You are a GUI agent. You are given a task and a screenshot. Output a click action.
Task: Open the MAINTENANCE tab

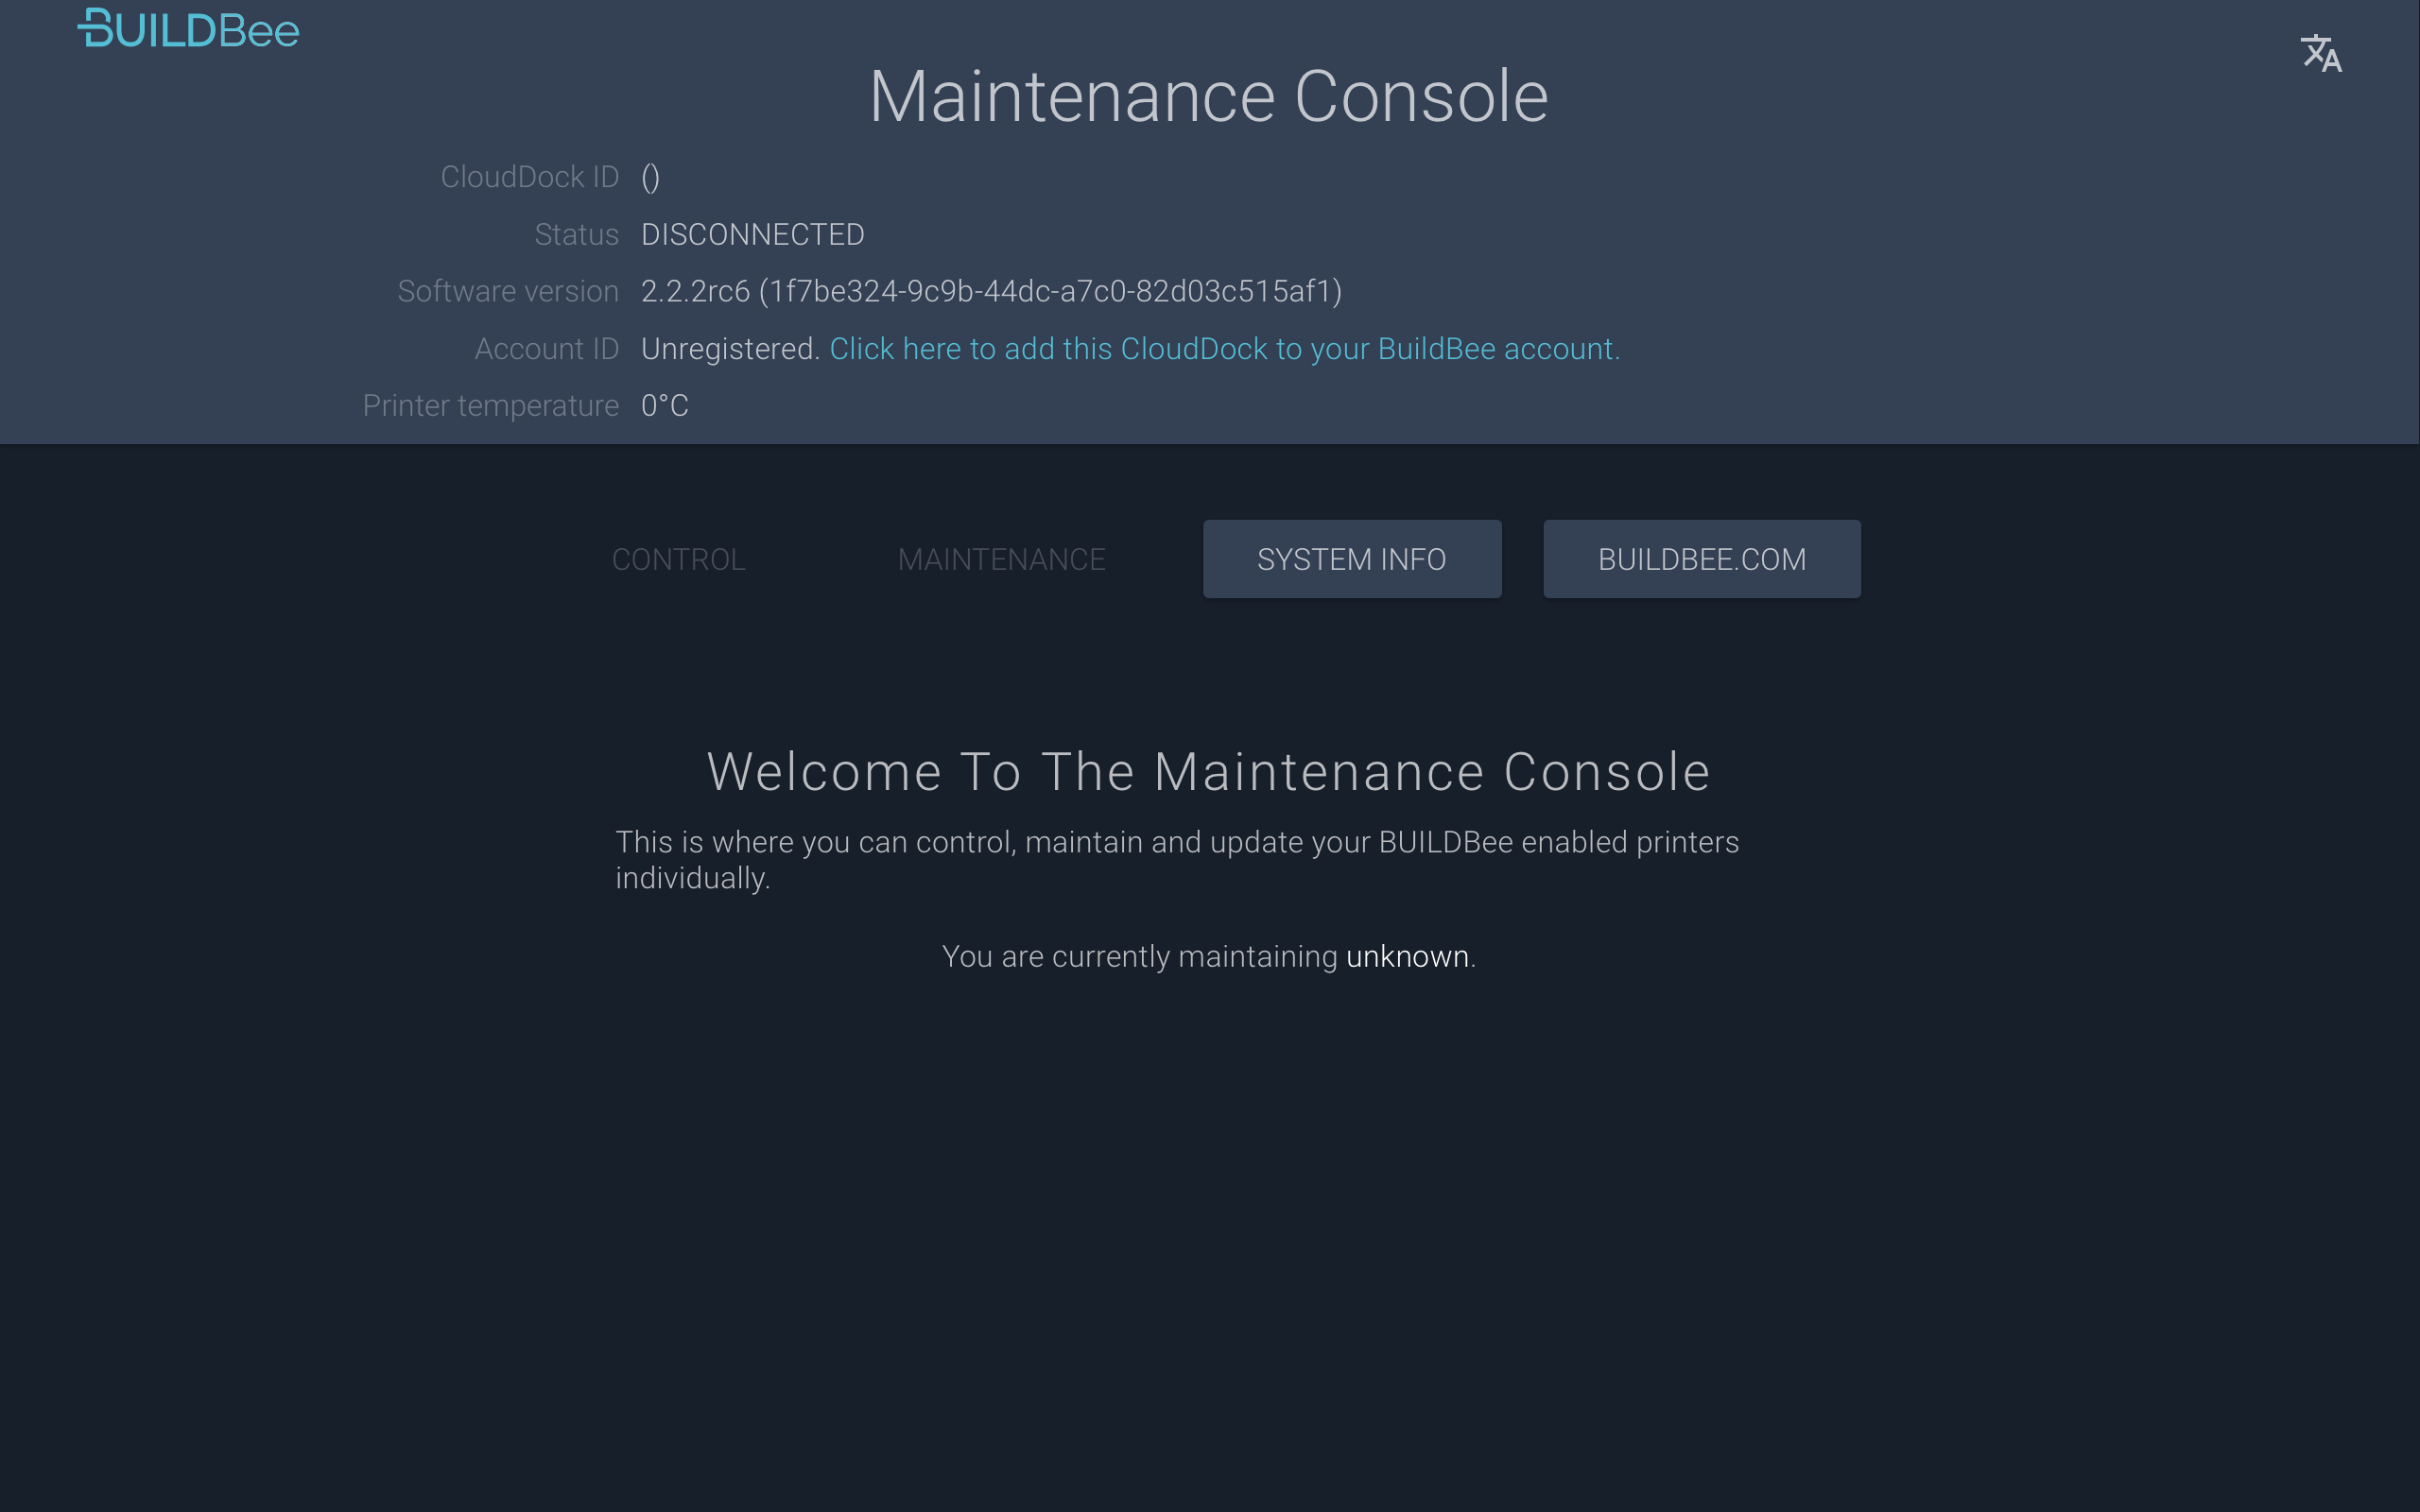[x=1001, y=559]
